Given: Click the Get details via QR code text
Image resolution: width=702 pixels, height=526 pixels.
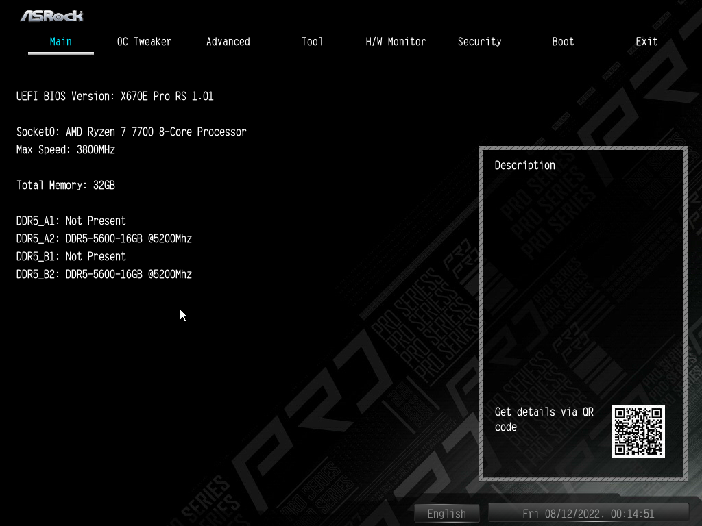Looking at the screenshot, I should coord(544,419).
